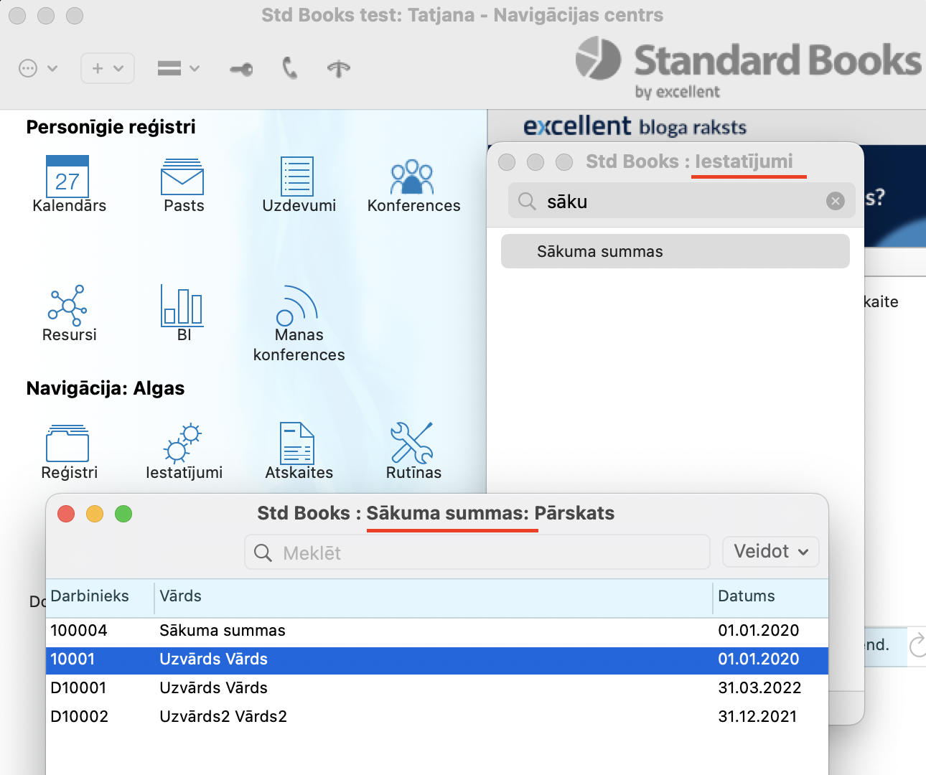Clear the sāku search text
Viewport: 926px width, 775px height.
click(x=835, y=201)
